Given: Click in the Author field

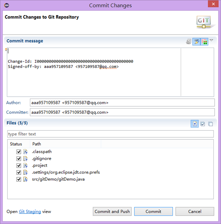Looking at the screenshot, I should [122, 103].
